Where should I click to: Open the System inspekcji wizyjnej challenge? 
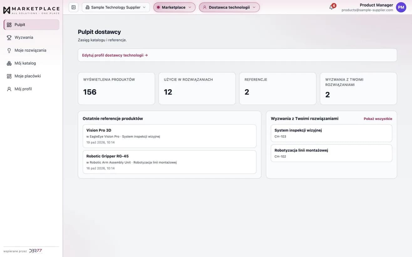(x=331, y=133)
